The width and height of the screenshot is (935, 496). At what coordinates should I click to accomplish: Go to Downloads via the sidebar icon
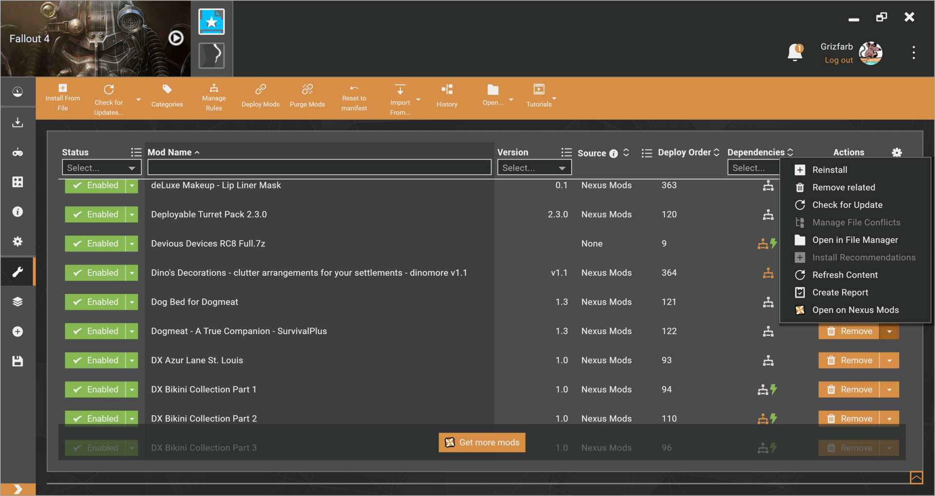coord(18,122)
